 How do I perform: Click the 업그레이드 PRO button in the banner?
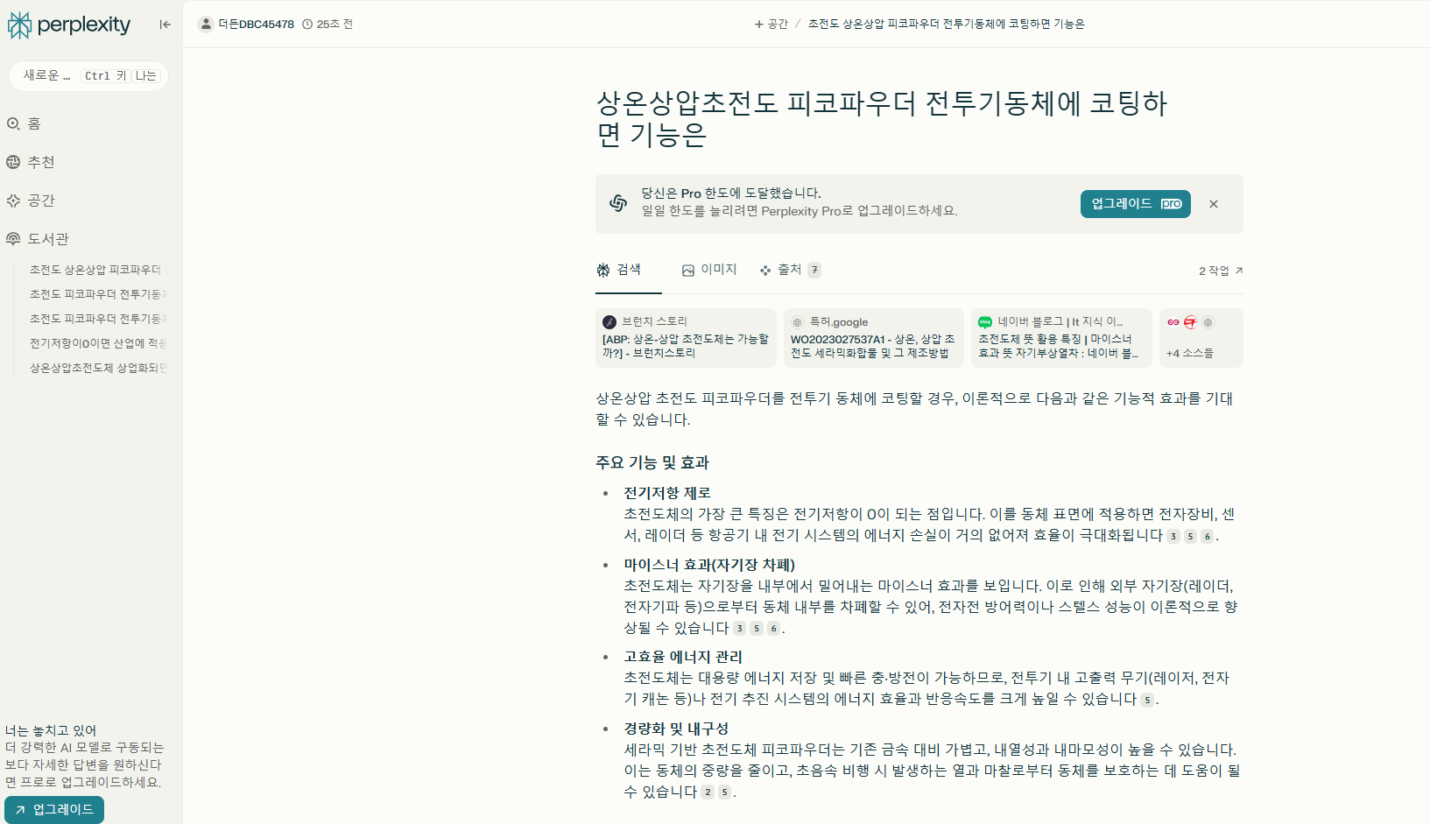coord(1135,204)
